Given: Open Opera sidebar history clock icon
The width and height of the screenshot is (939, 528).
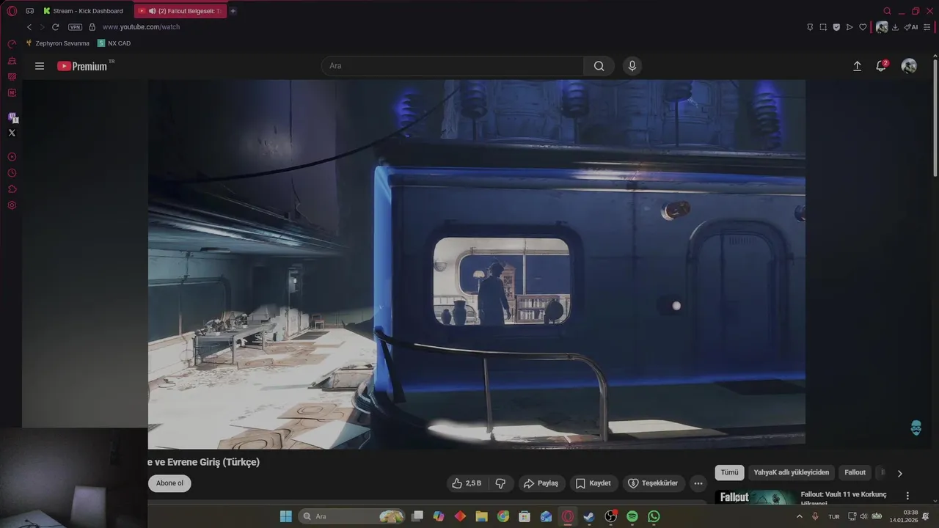Looking at the screenshot, I should (x=12, y=173).
